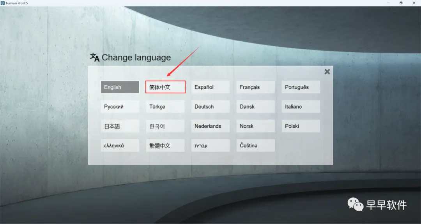The width and height of the screenshot is (421, 224).
Task: Close the Lumion Pro 8.5 window
Action: coord(414,3)
